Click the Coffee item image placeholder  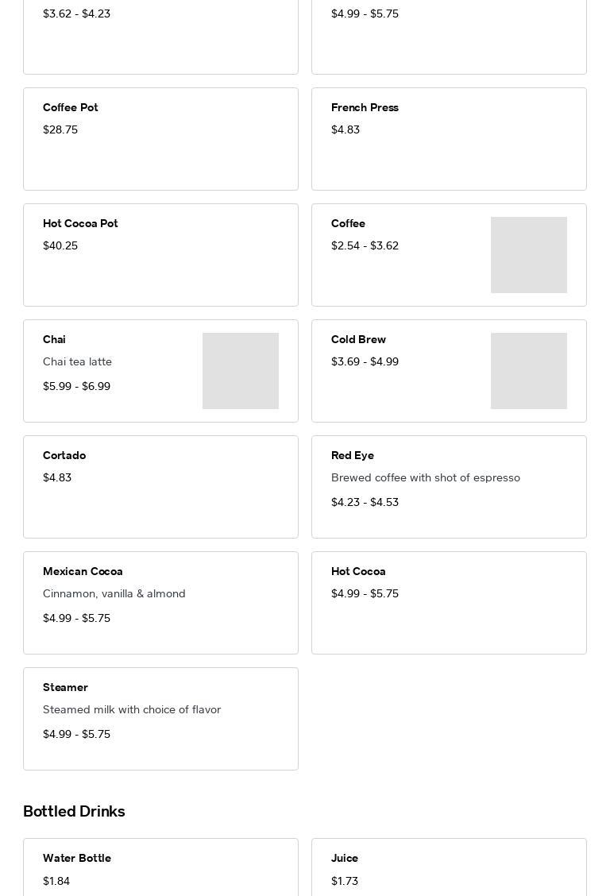528,255
